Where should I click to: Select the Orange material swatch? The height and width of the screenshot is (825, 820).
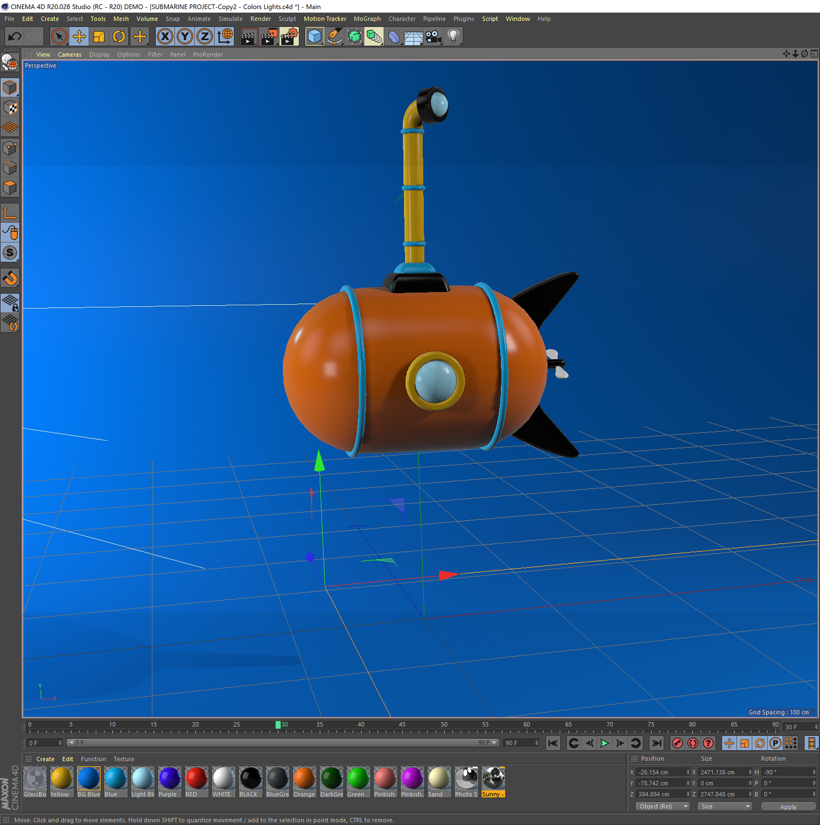pos(304,778)
